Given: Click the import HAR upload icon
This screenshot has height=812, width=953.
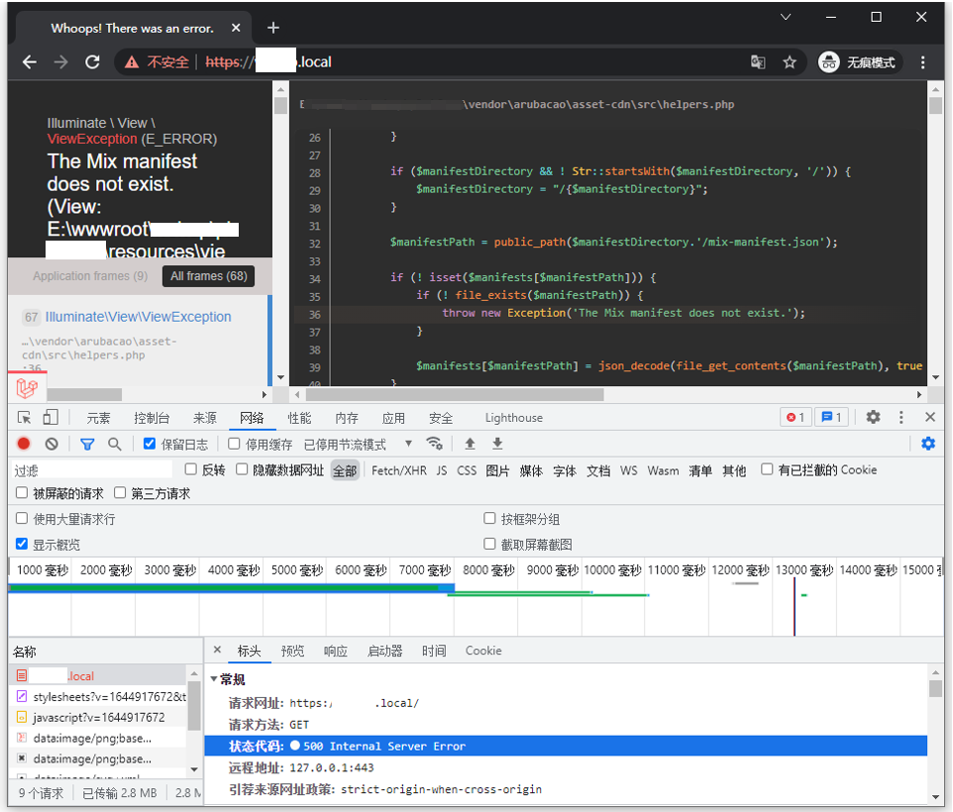Looking at the screenshot, I should click(471, 445).
